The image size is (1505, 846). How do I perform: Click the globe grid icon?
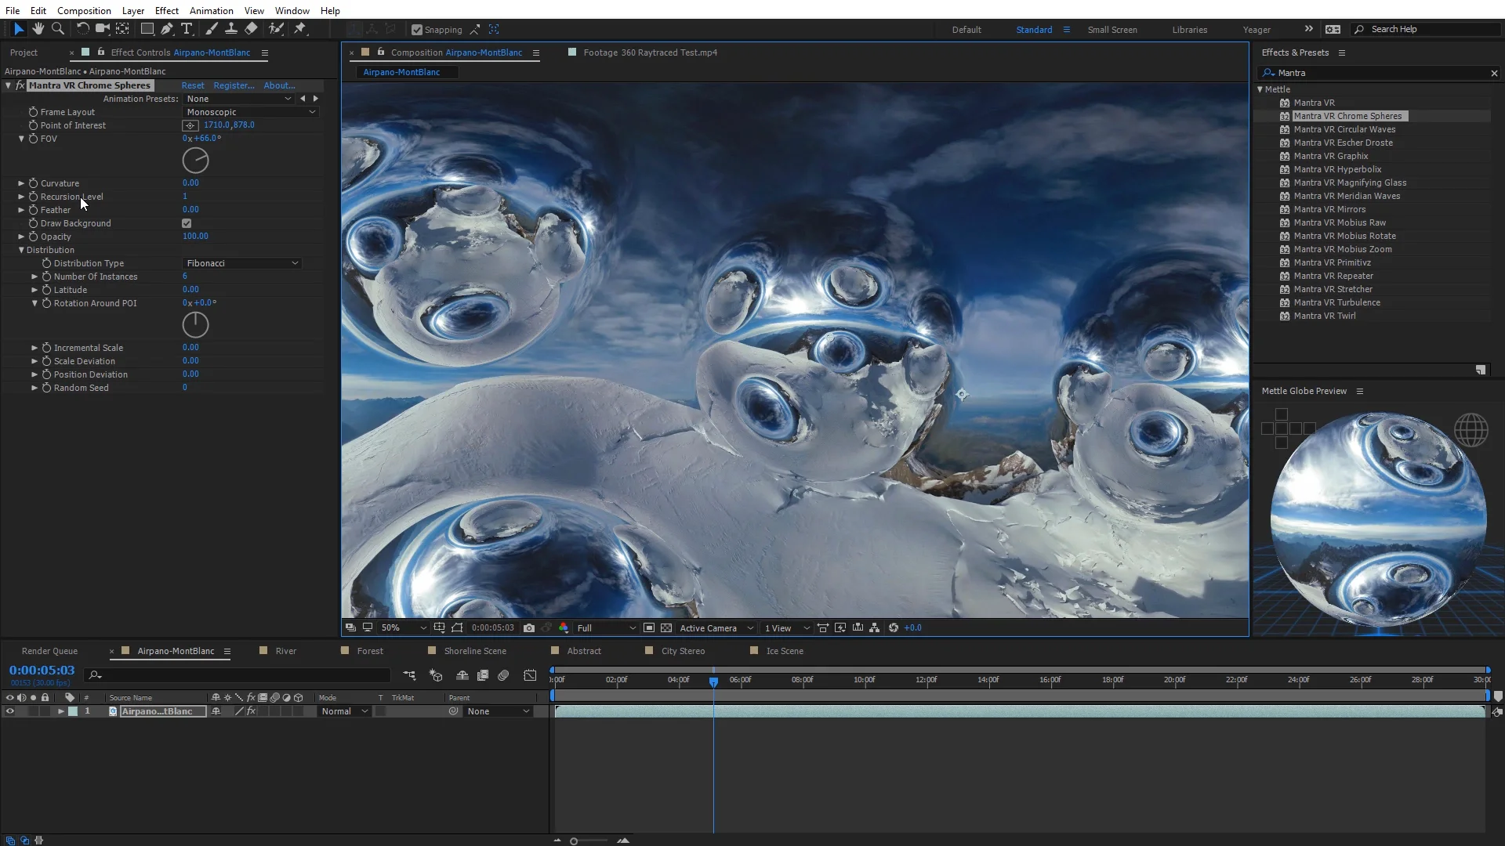[1471, 430]
